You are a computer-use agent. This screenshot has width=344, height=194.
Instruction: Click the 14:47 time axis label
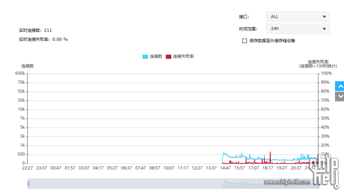tap(225, 168)
